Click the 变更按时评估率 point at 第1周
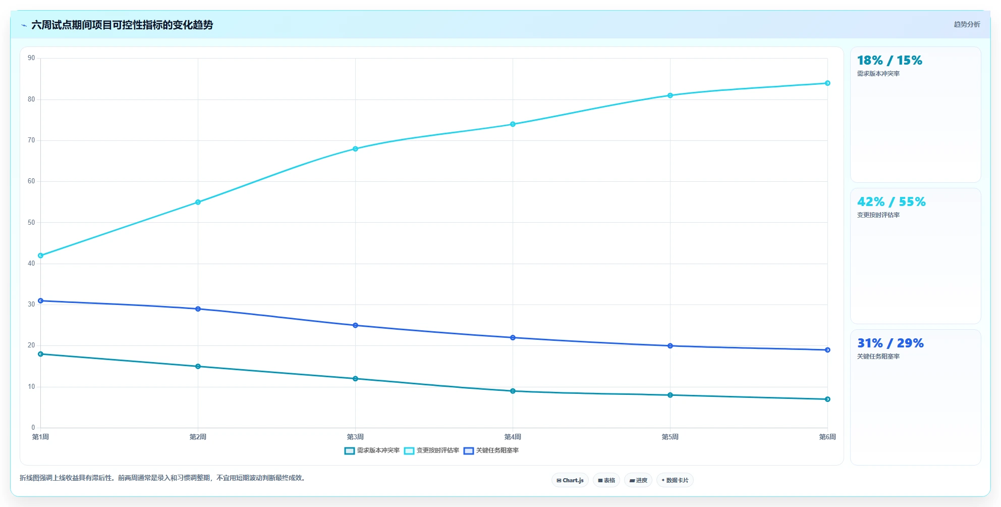Image resolution: width=1001 pixels, height=507 pixels. coord(41,256)
